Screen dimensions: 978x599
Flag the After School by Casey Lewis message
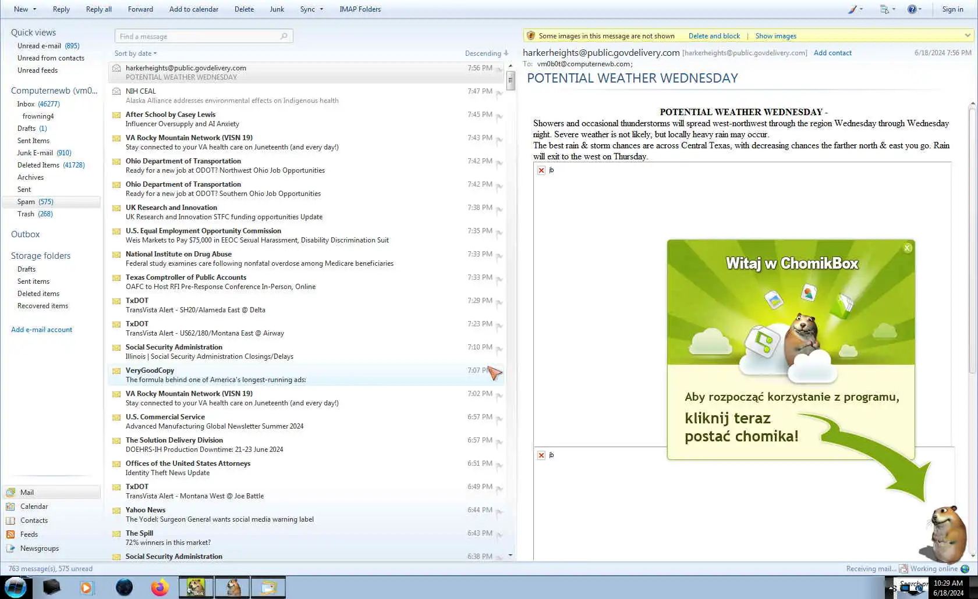coord(499,116)
